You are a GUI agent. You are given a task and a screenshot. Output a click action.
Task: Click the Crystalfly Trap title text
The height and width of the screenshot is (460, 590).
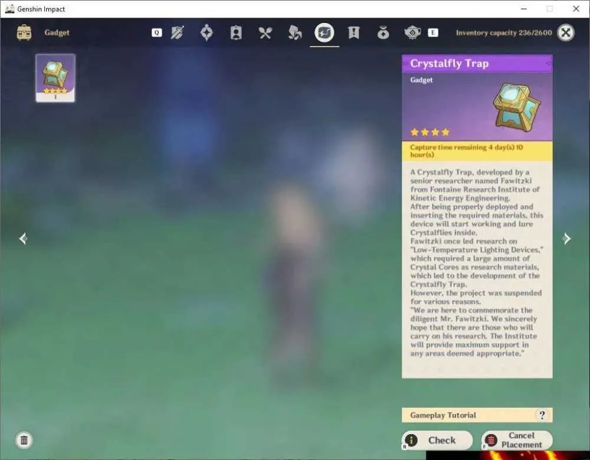click(x=449, y=64)
